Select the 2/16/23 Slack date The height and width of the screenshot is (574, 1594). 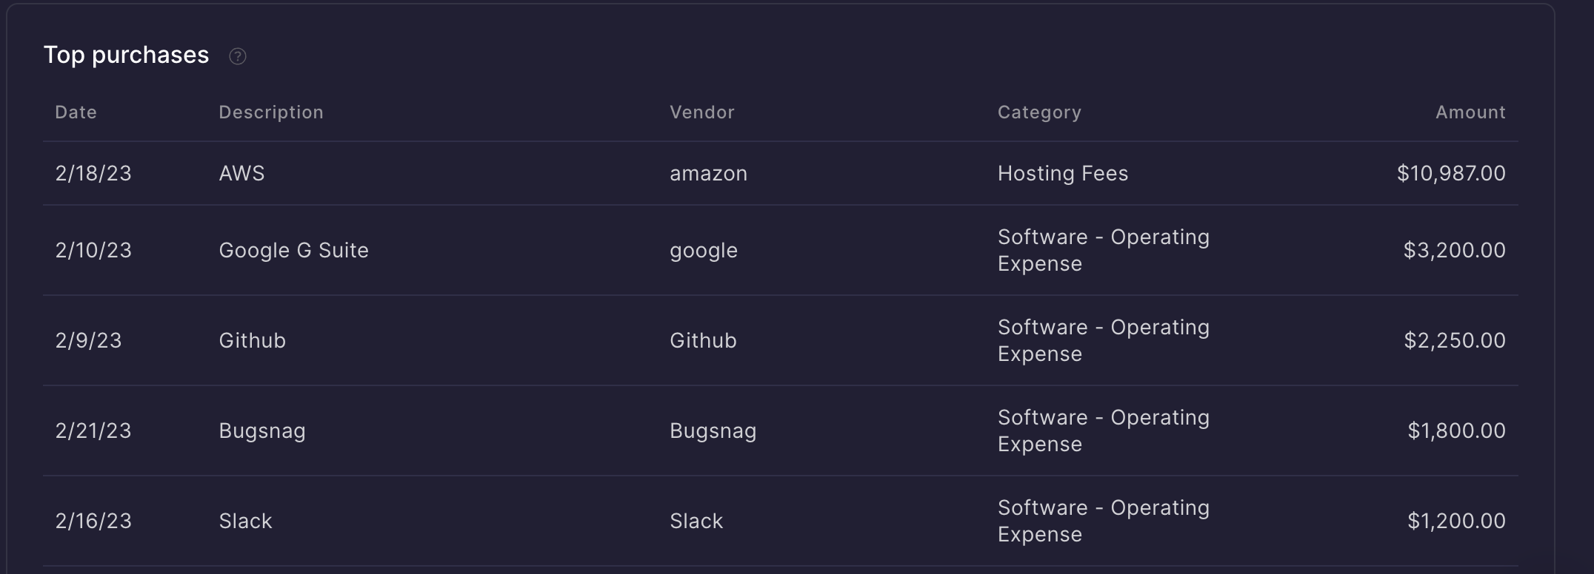(x=93, y=521)
